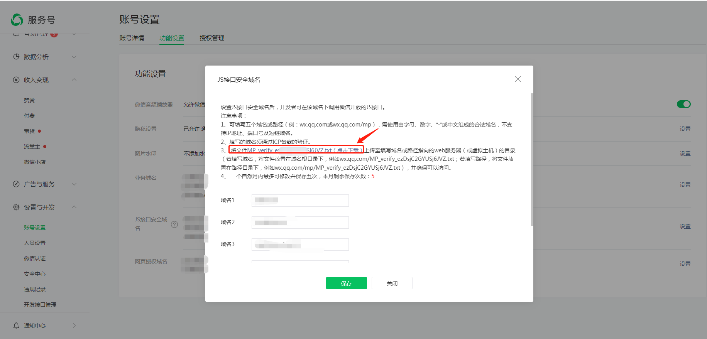Expand the 数据分析 sidebar section
Viewport: 707px width, 339px height.
74,57
